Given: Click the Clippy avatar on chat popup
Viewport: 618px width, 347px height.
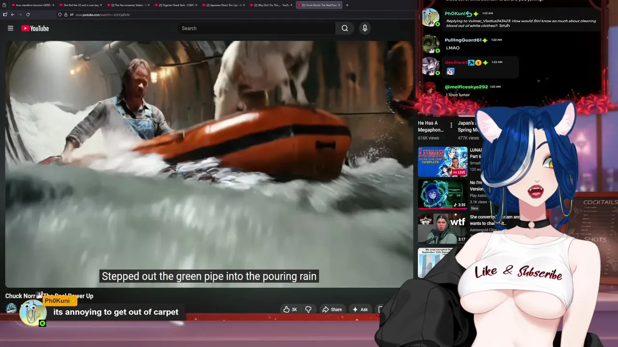Looking at the screenshot, I should pos(32,312).
